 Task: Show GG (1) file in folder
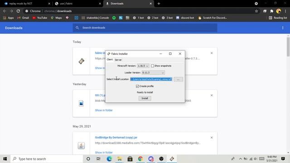click(x=104, y=110)
